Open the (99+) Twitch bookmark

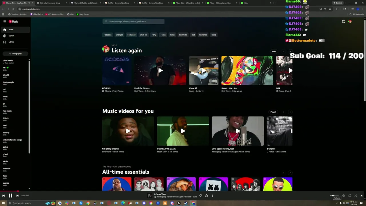pyautogui.click(x=37, y=14)
